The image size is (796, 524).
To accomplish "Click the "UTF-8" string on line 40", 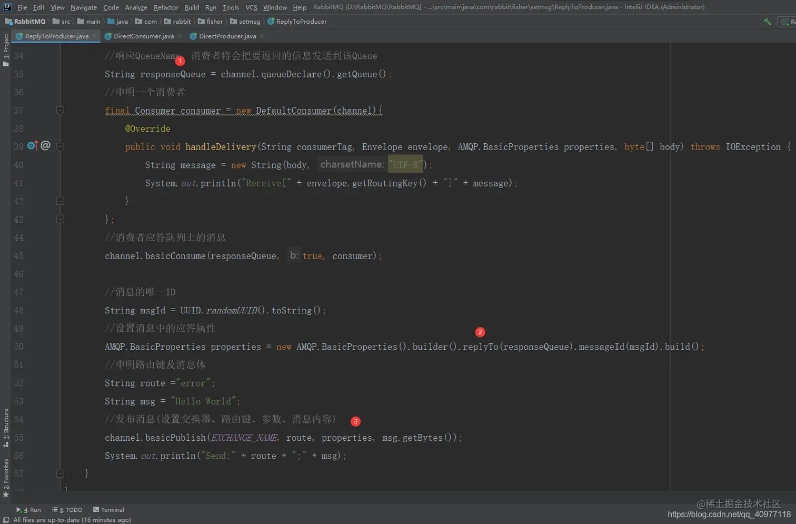I will (405, 165).
